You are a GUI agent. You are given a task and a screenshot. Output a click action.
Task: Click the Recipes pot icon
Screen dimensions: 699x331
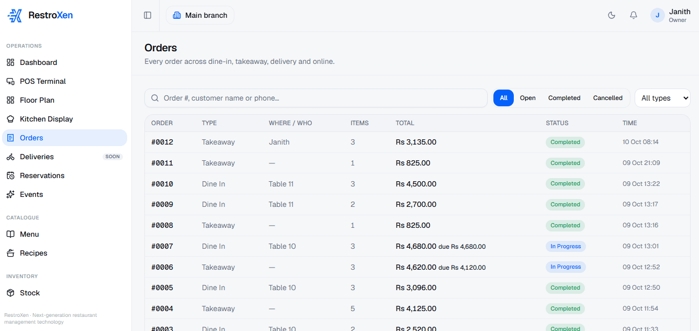10,253
